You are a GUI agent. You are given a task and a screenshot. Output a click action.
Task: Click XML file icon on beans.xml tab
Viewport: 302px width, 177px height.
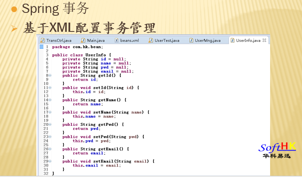tap(117, 40)
